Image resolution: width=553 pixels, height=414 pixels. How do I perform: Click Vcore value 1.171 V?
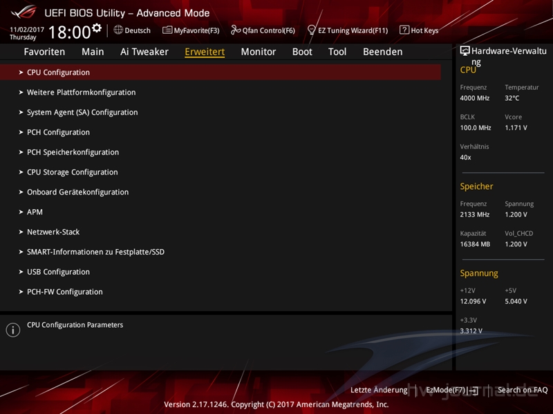coord(516,128)
